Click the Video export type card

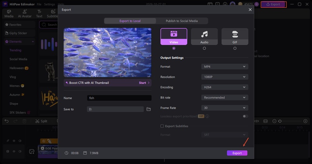click(x=174, y=37)
